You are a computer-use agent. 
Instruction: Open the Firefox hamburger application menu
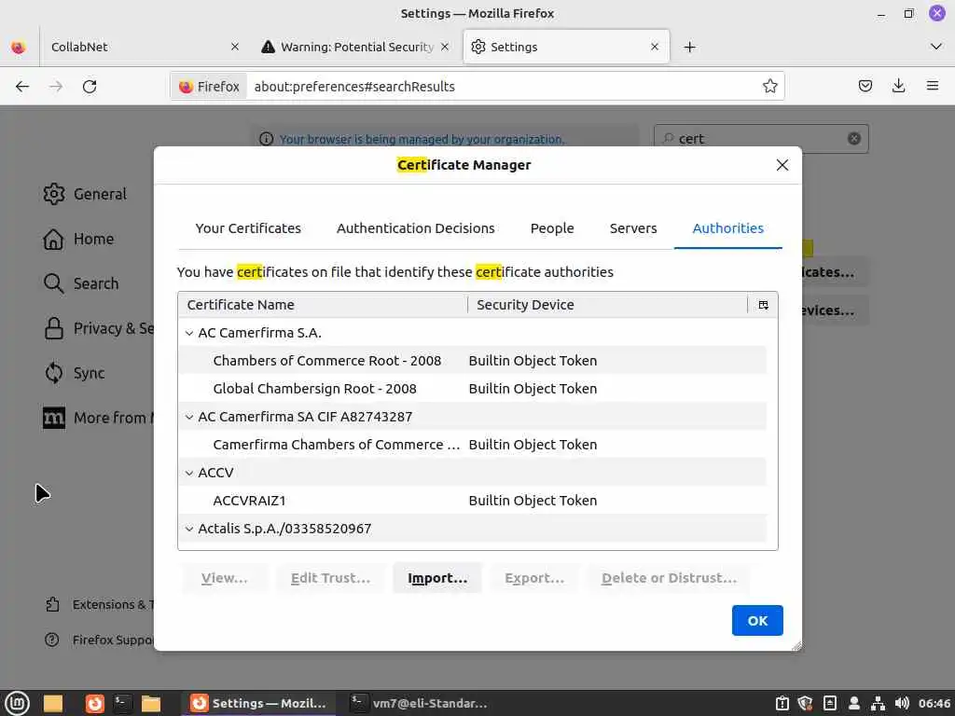[933, 86]
